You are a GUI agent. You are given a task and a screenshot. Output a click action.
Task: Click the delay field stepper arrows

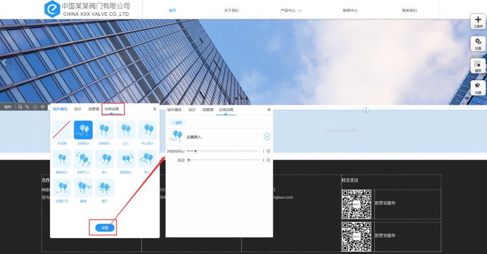(x=268, y=160)
